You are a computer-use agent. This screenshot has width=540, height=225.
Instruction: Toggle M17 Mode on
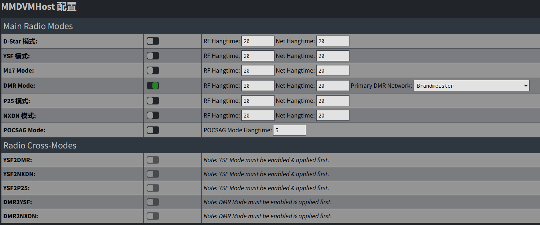[153, 70]
